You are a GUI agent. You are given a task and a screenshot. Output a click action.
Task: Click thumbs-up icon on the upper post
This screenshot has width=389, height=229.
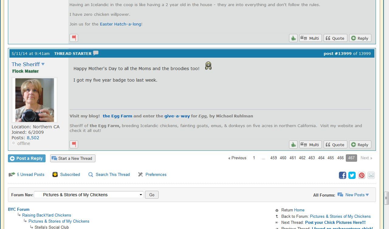click(293, 38)
